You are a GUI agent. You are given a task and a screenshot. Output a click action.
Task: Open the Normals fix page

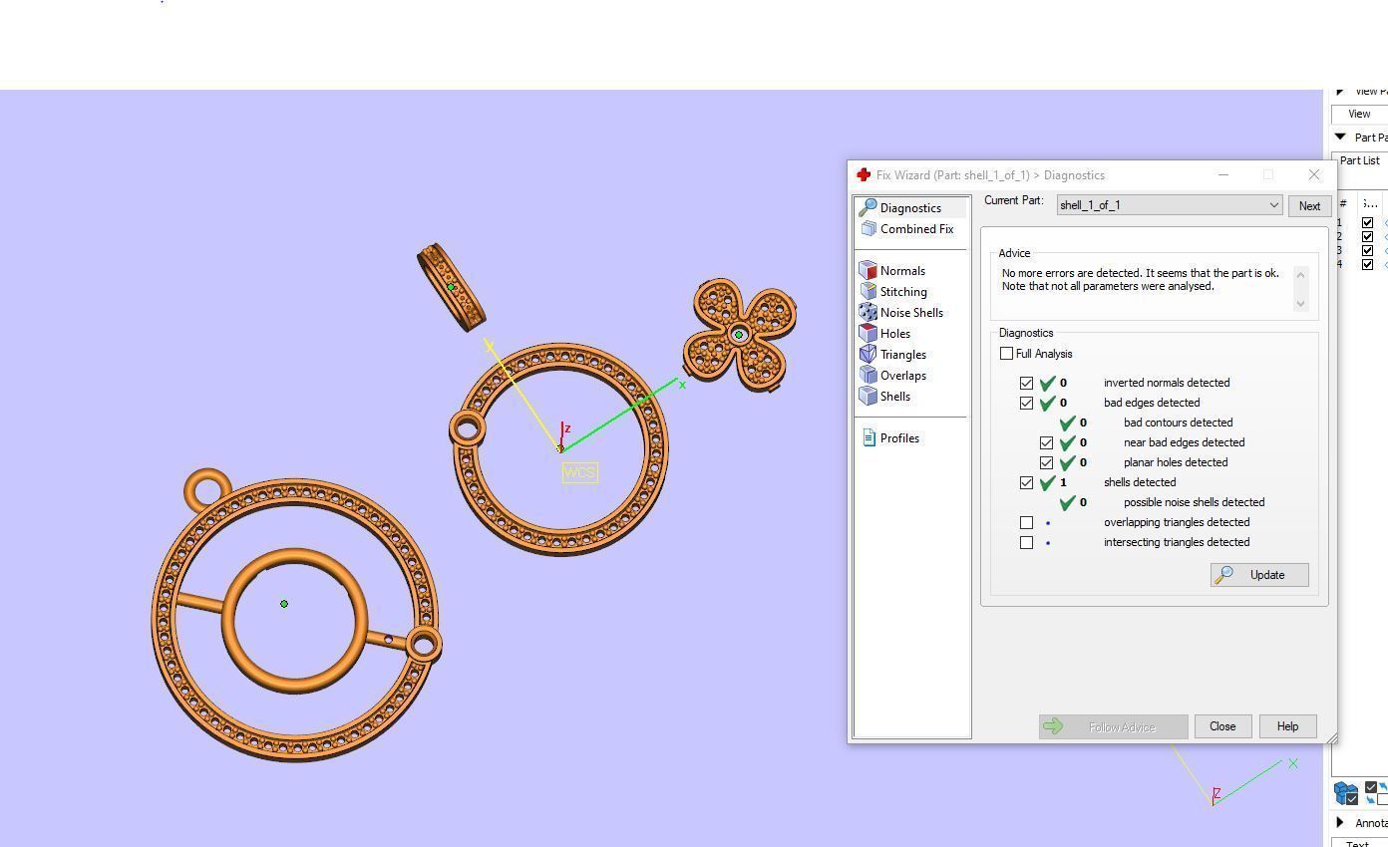click(902, 271)
